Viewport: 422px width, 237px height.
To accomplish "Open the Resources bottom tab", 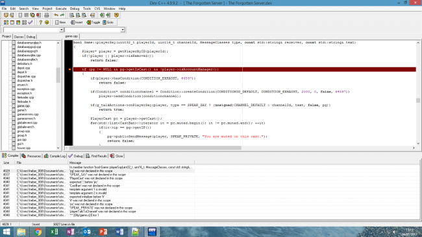I will 31,156.
